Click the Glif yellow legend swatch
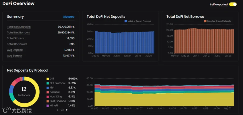243x115 pixels. 48,79
